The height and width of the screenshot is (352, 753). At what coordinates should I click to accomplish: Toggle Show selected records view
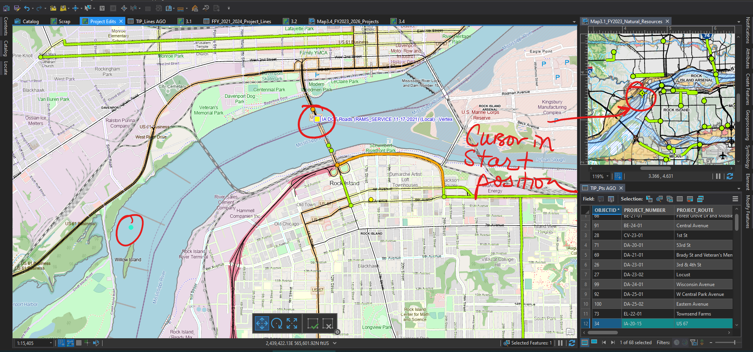click(x=594, y=342)
